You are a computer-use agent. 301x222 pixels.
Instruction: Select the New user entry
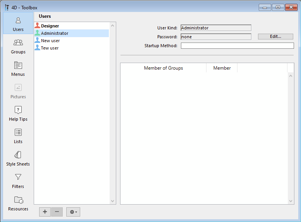coord(72,41)
